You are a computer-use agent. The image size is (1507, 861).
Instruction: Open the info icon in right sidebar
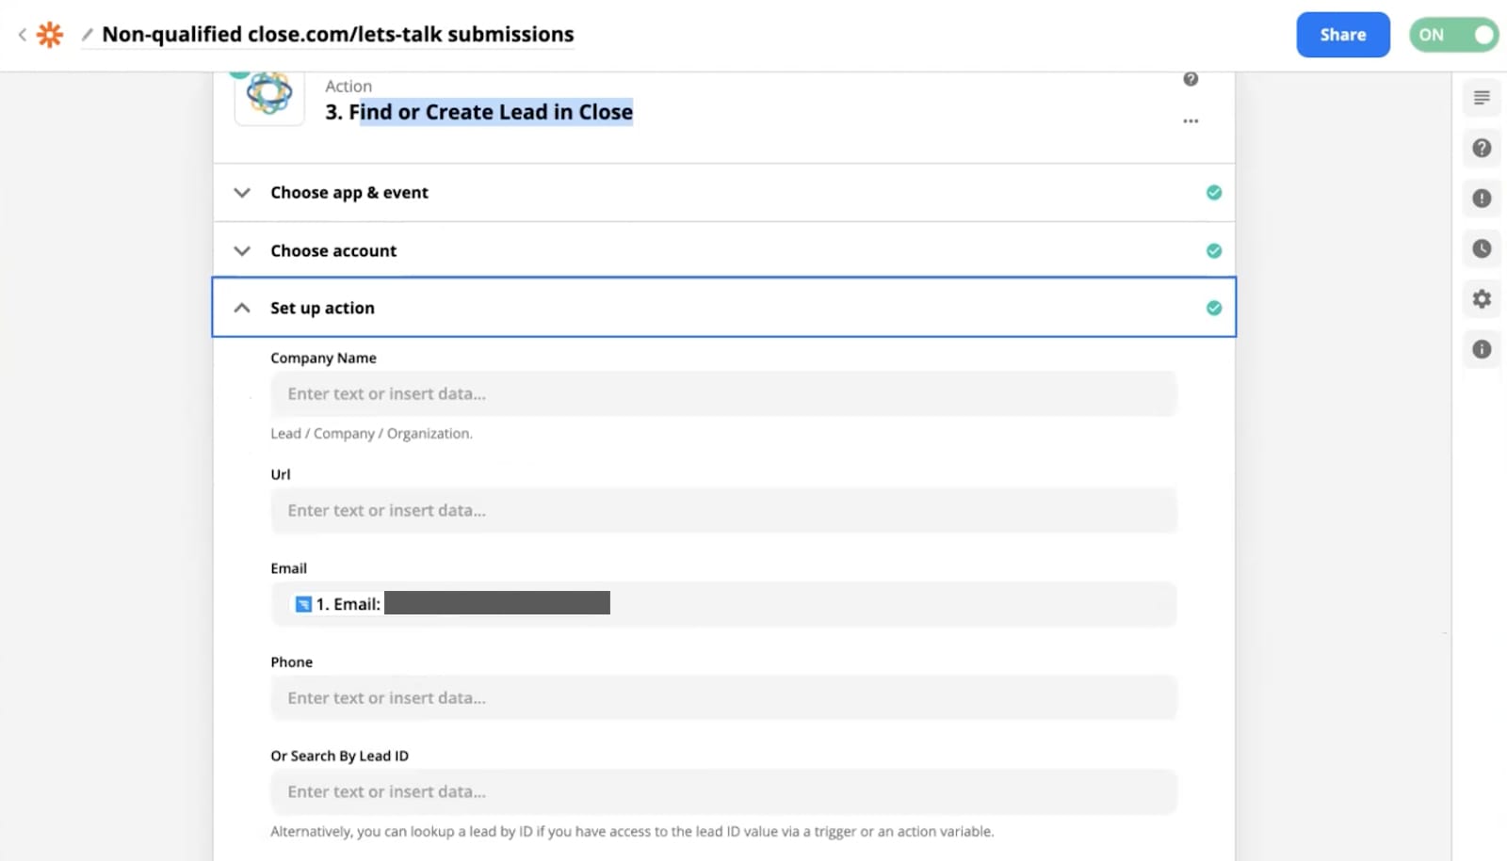1482,349
